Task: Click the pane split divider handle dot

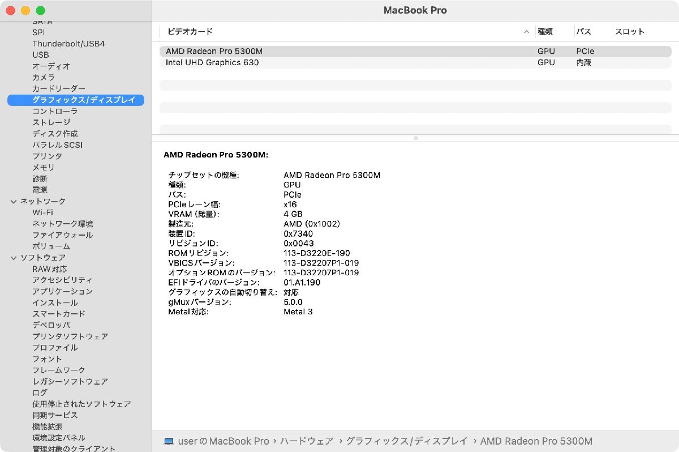Action: click(416, 138)
